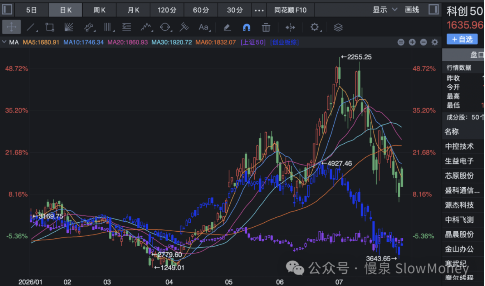The width and height of the screenshot is (485, 286).
Task: Open the more periods ellipsis menu
Action: coord(259,10)
